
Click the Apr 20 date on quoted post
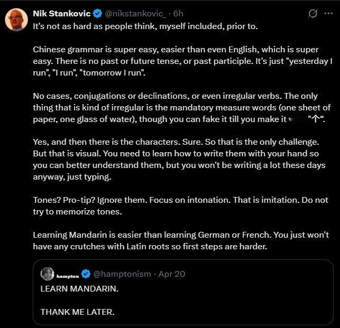tap(172, 274)
